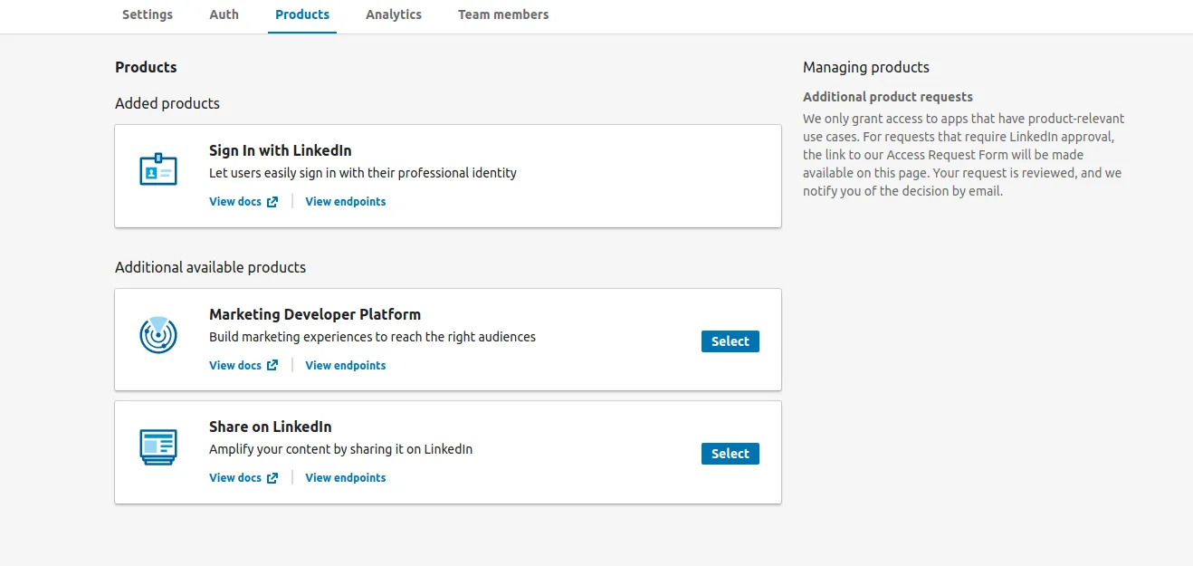Open View docs for Marketing Developer Platform
This screenshot has width=1193, height=566.
[x=235, y=366]
